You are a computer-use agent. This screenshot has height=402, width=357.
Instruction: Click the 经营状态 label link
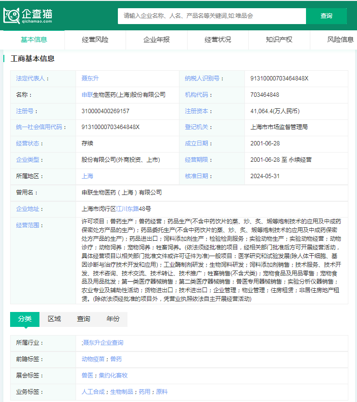(28, 143)
